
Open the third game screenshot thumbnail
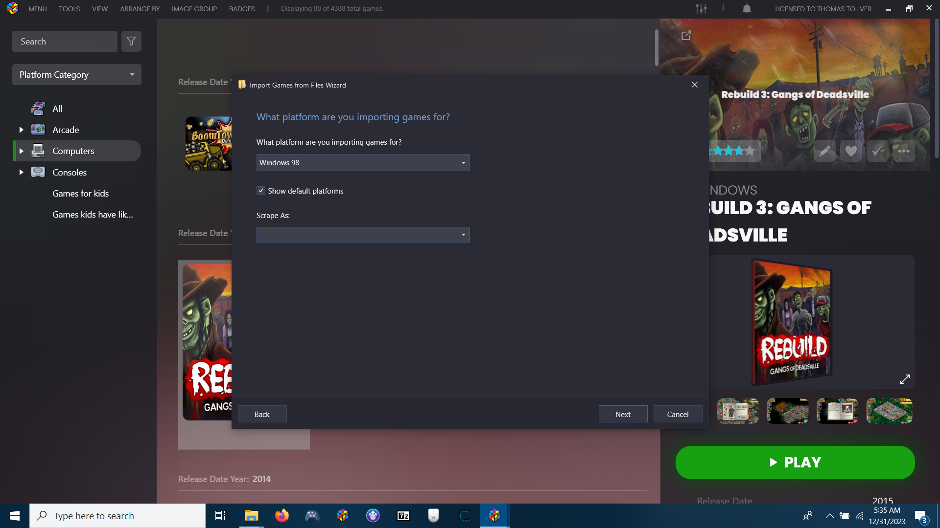[837, 411]
